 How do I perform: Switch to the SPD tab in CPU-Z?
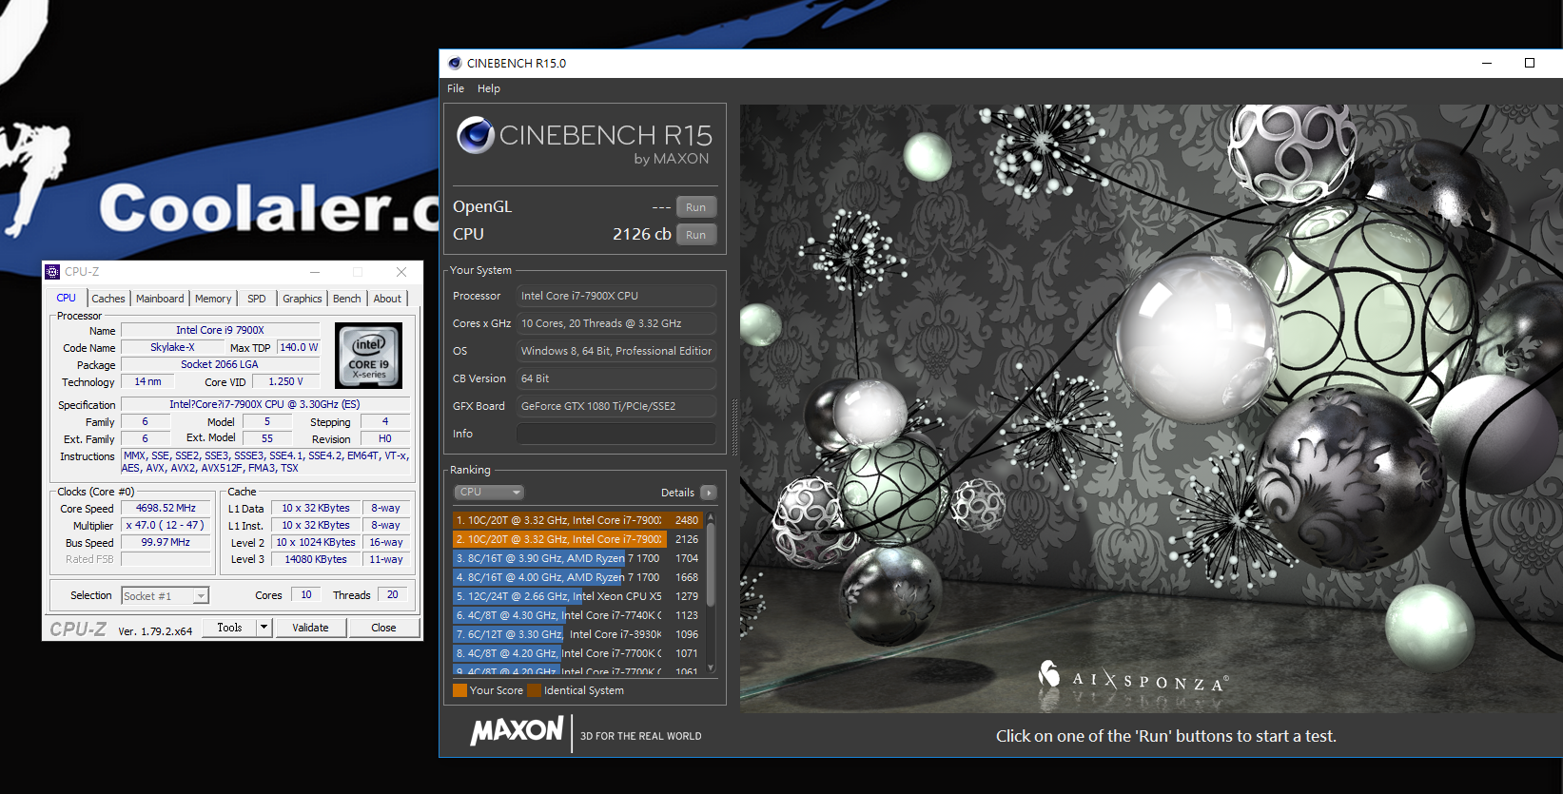pos(257,299)
